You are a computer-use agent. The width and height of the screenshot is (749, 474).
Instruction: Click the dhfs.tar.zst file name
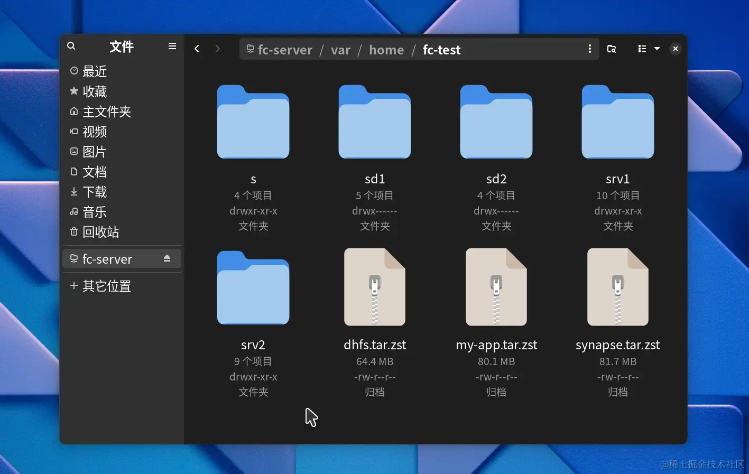pyautogui.click(x=375, y=345)
